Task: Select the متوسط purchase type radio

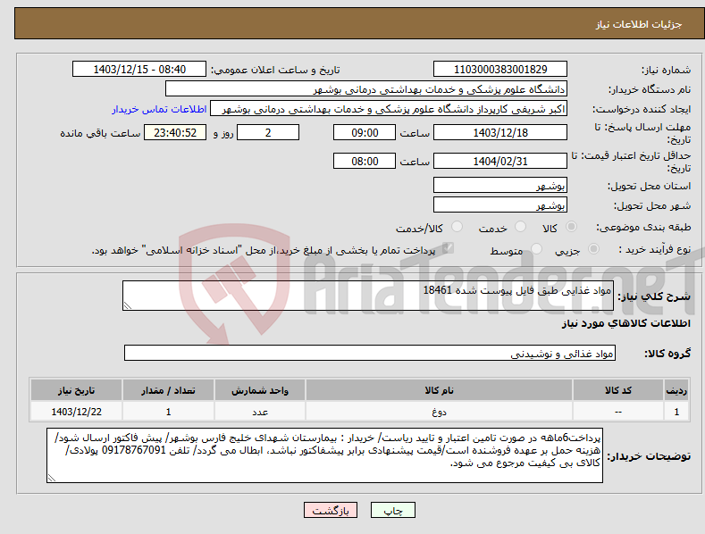Action: [536, 248]
